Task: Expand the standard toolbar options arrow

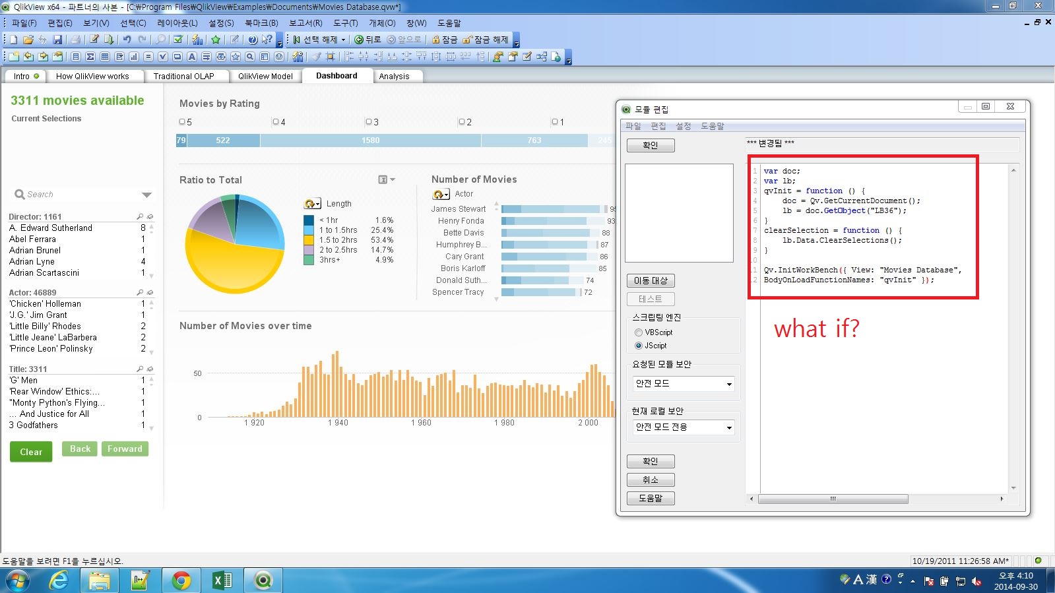Action: point(280,42)
